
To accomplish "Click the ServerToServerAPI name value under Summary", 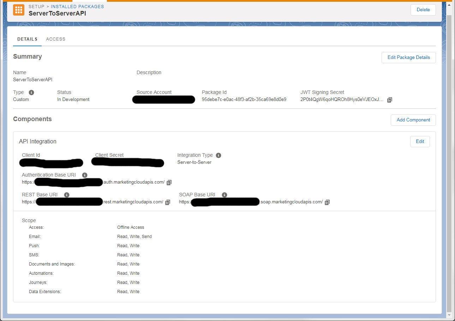I will click(x=33, y=80).
